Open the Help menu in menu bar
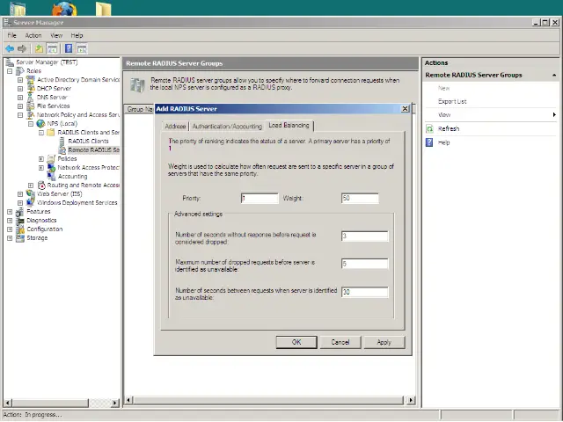The width and height of the screenshot is (563, 422). coord(77,35)
